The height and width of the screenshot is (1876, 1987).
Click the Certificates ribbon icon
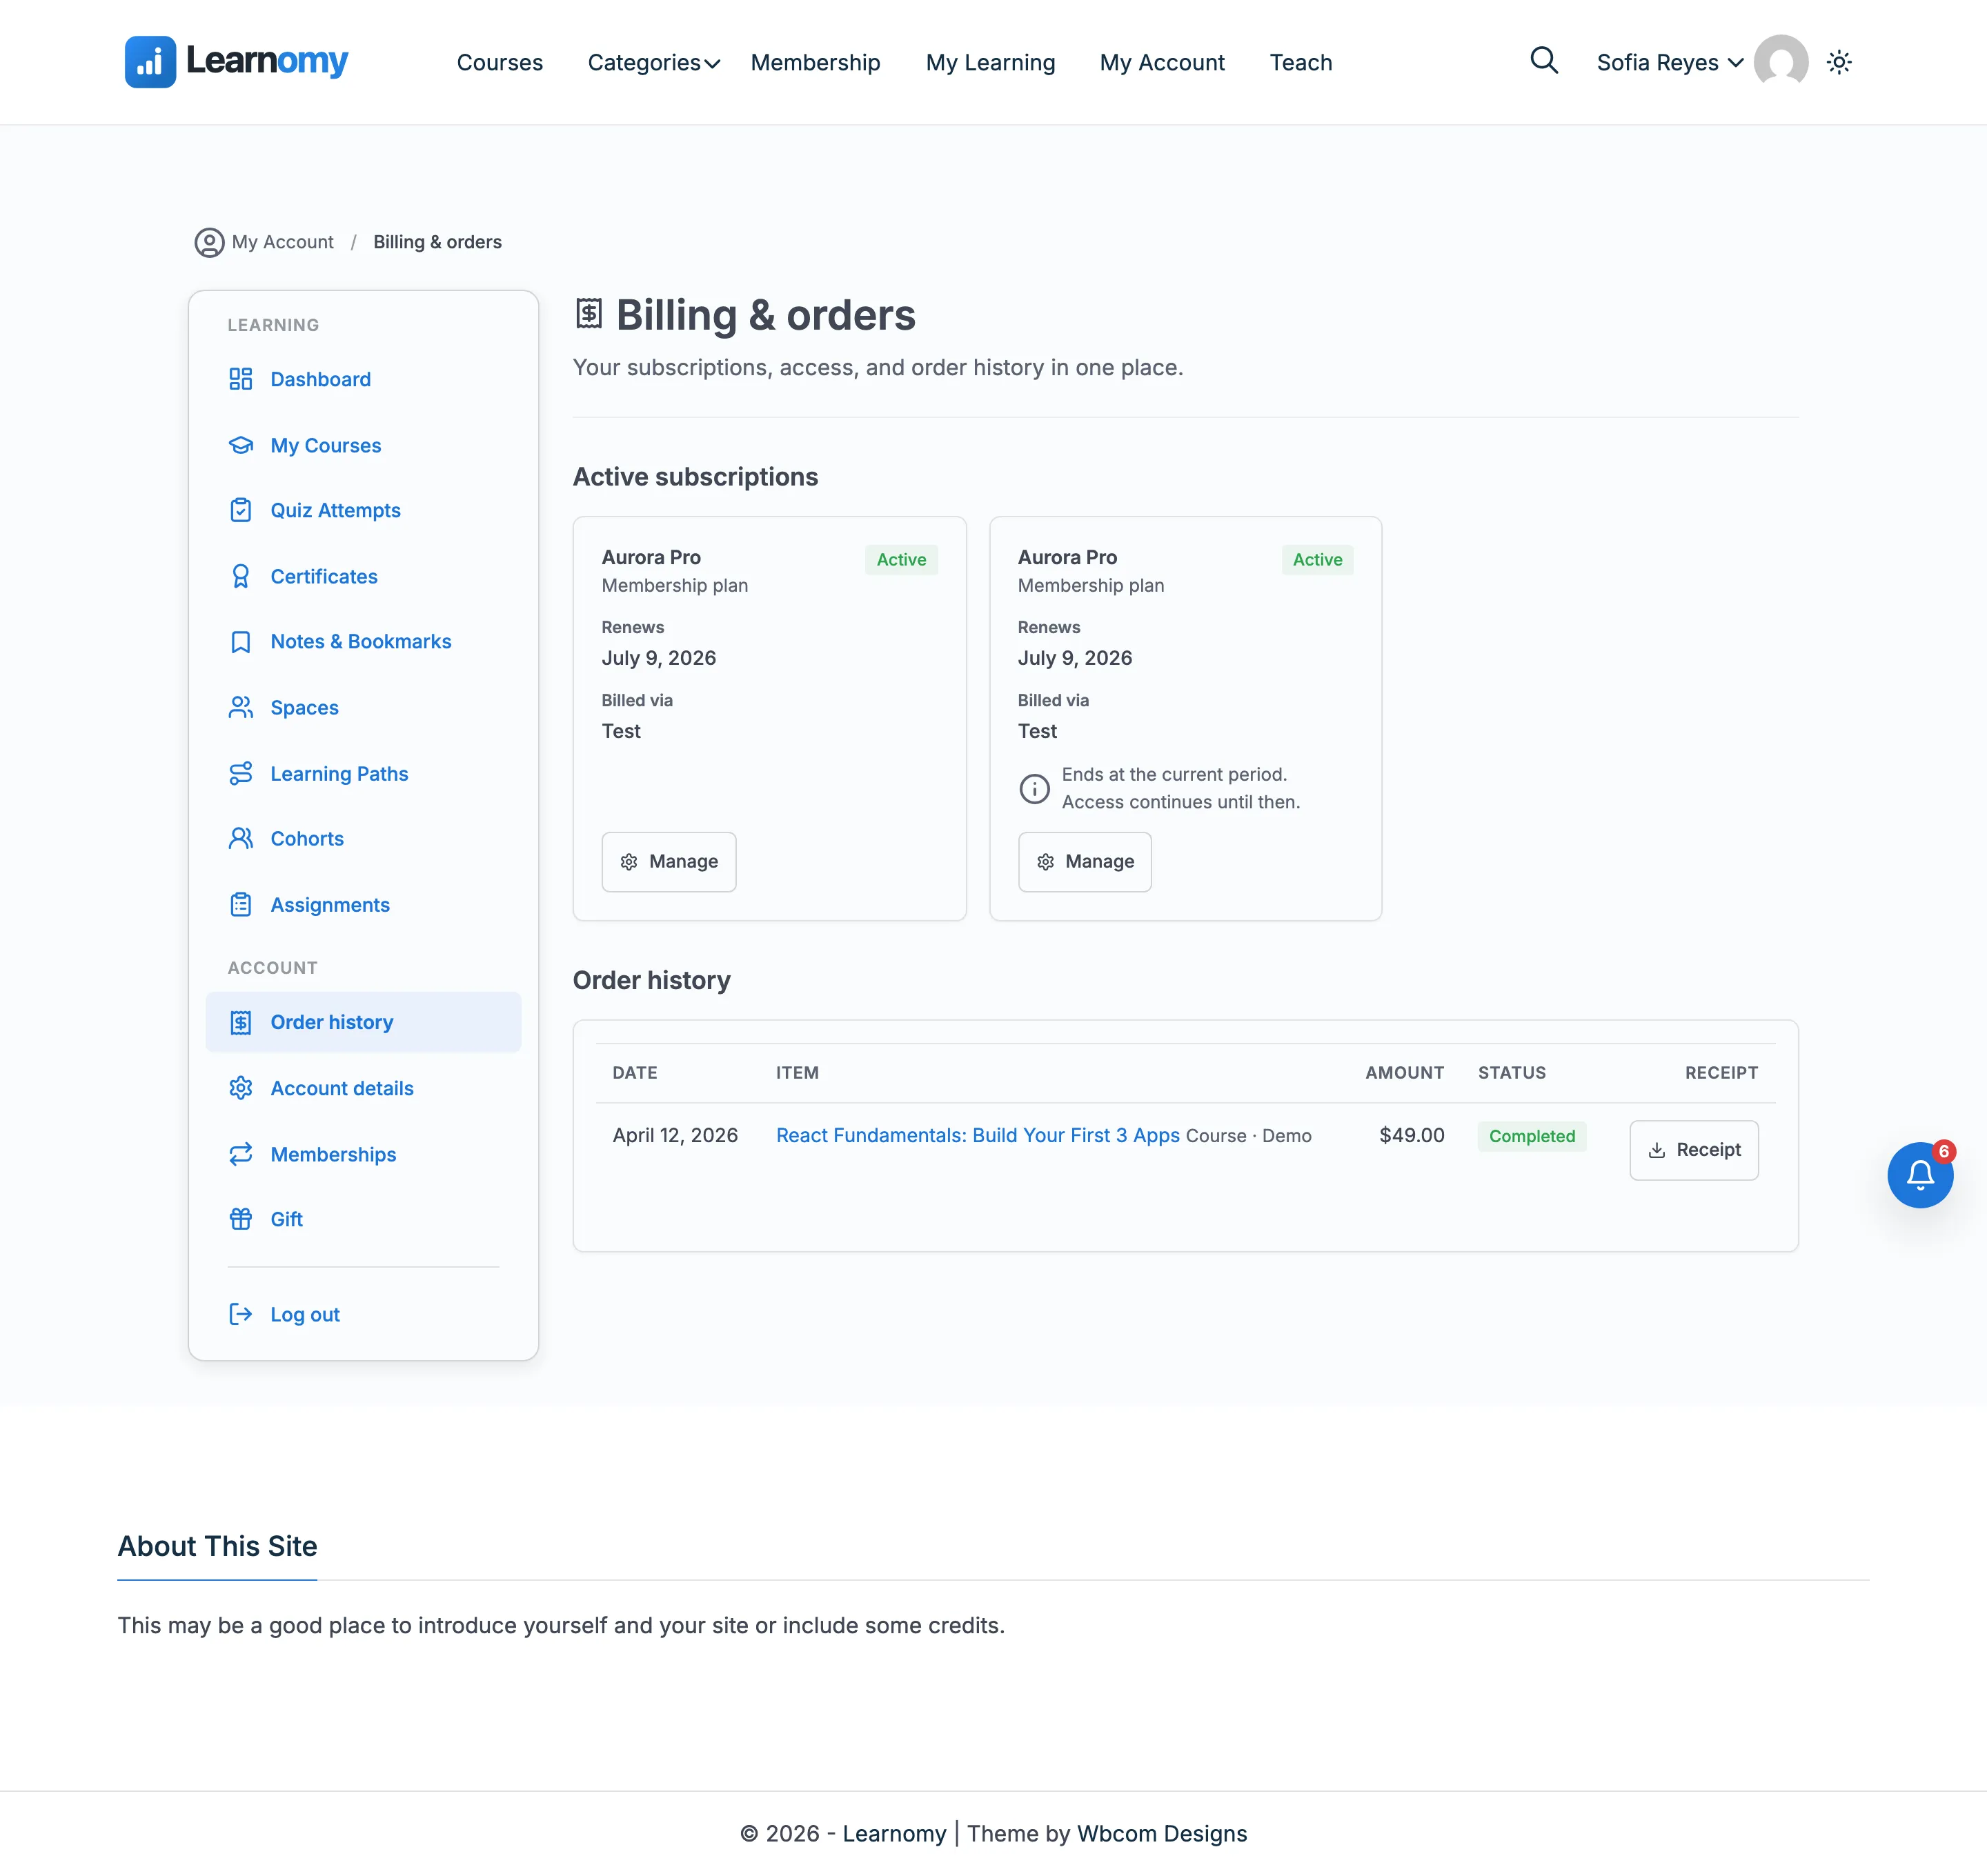point(241,576)
